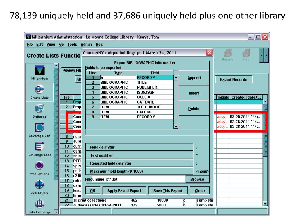Click the Delete button
Screen dimensions: 295x221
(194, 108)
